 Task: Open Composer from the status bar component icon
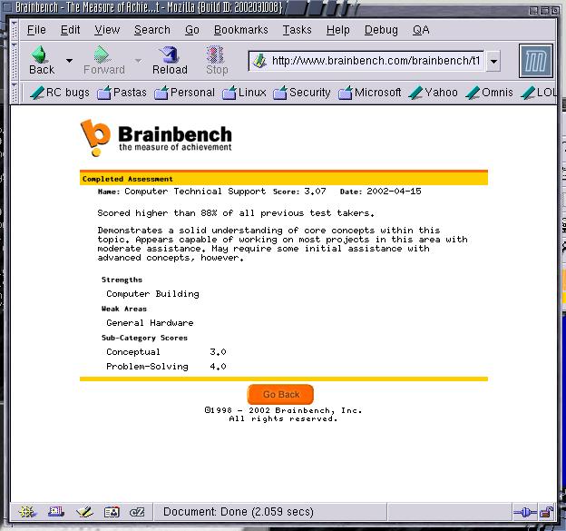pyautogui.click(x=84, y=512)
